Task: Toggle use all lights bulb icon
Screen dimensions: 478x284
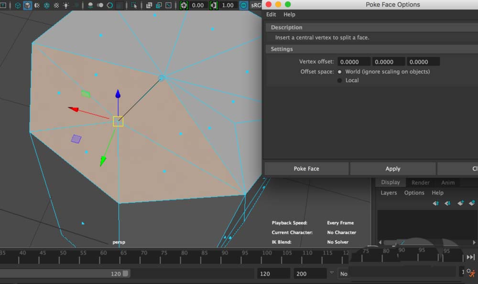Action: [66, 5]
